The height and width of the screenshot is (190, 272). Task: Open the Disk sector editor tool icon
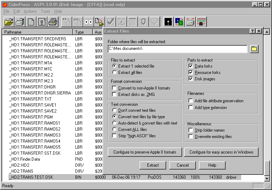click(x=168, y=22)
